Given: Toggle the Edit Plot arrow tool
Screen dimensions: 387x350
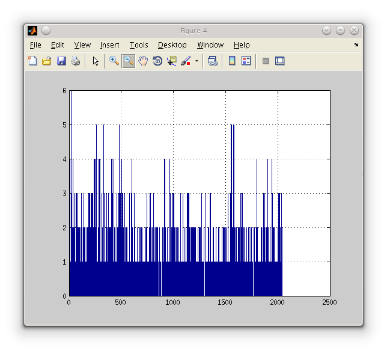Looking at the screenshot, I should pos(95,61).
